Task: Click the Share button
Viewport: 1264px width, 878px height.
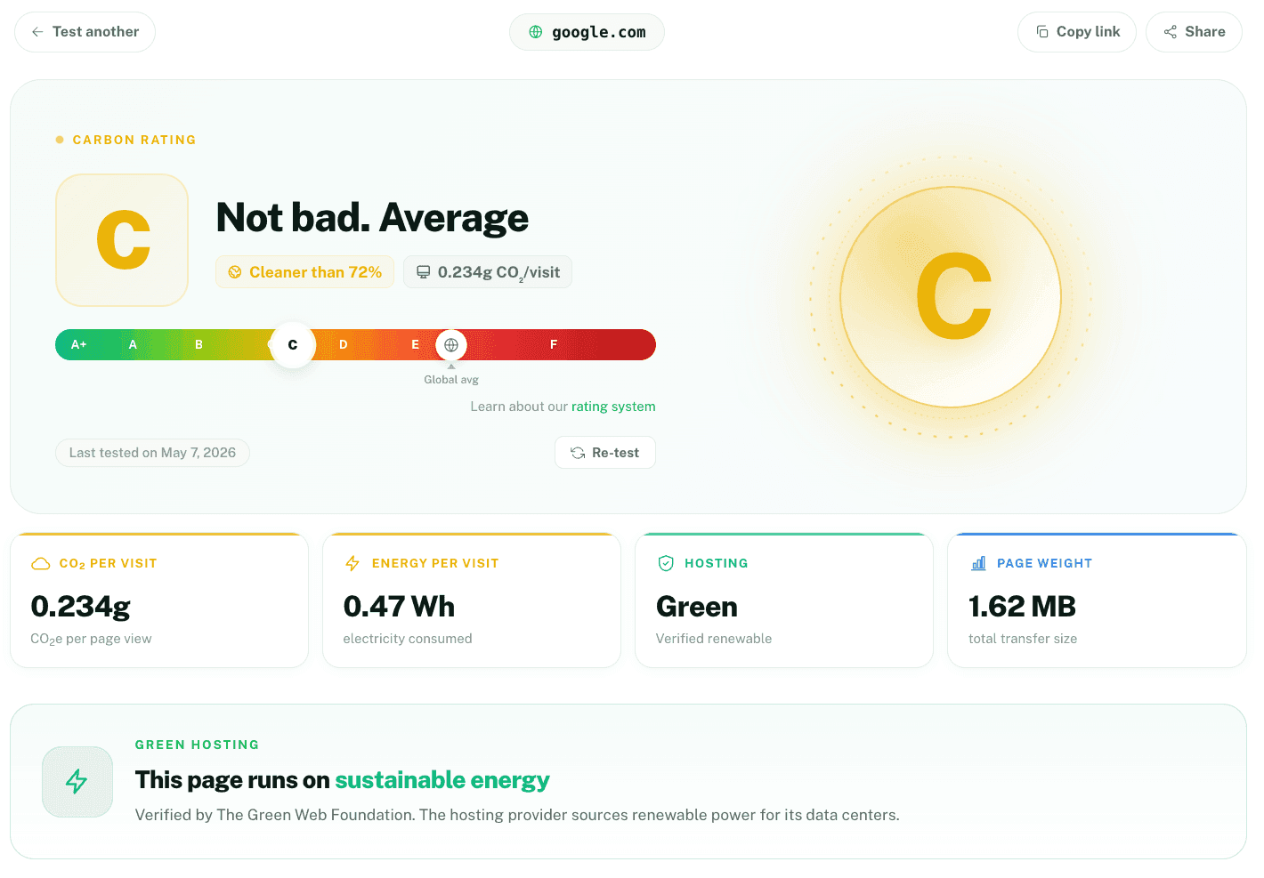Action: click(x=1194, y=32)
